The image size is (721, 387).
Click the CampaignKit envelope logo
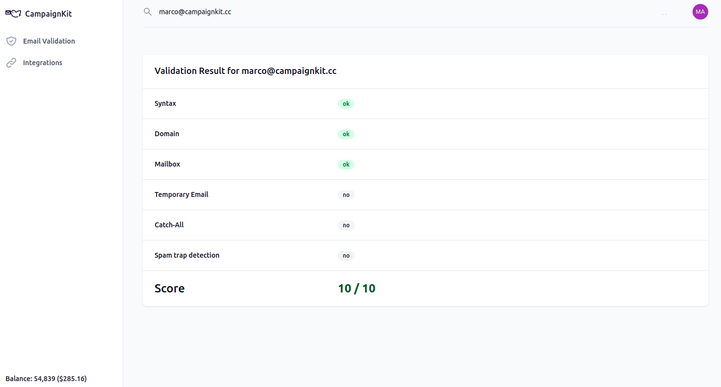pyautogui.click(x=13, y=14)
